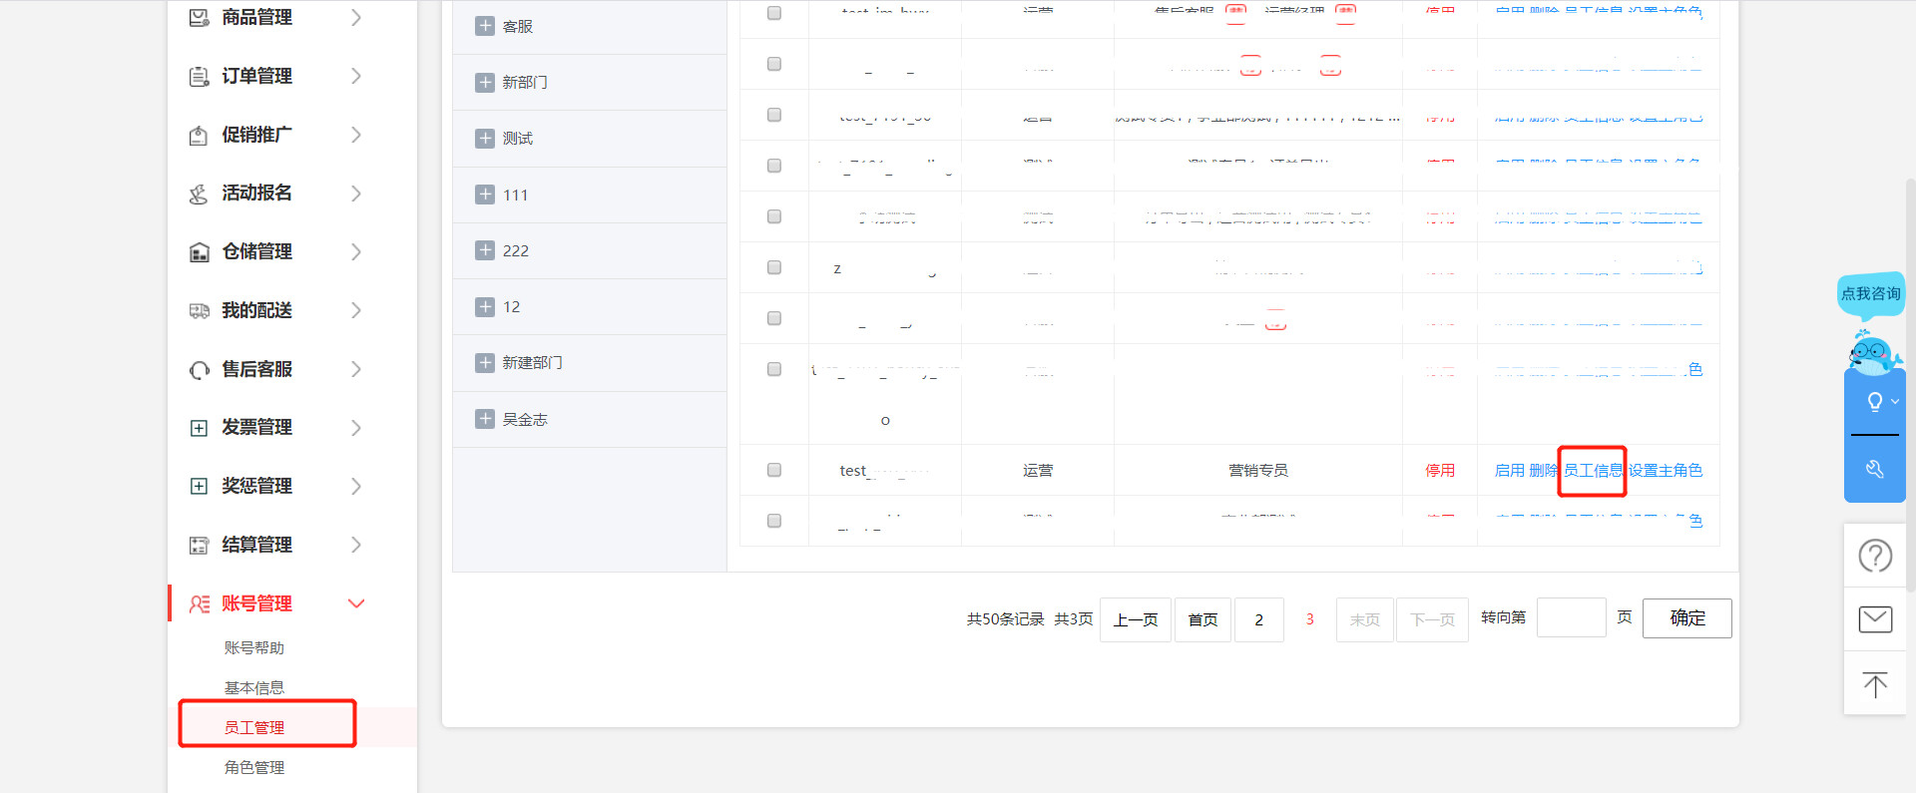Click the 转向第 page number input field

(x=1571, y=618)
